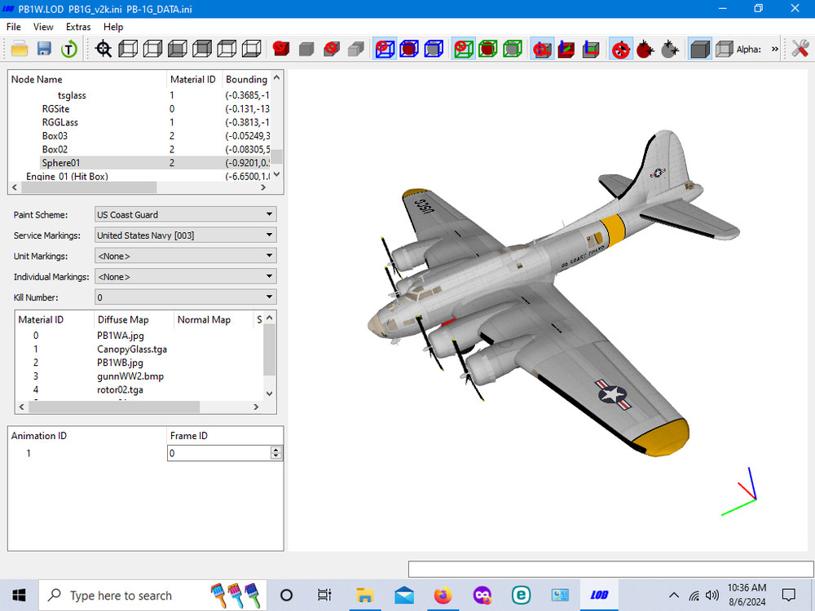Open the Extras menu

(78, 27)
